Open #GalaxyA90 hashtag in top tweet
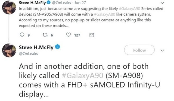The image size is (174, 101). click(129, 9)
